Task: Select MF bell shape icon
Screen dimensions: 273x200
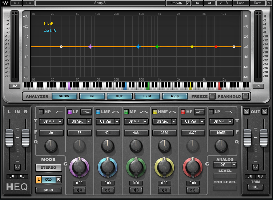Action: pos(144,112)
